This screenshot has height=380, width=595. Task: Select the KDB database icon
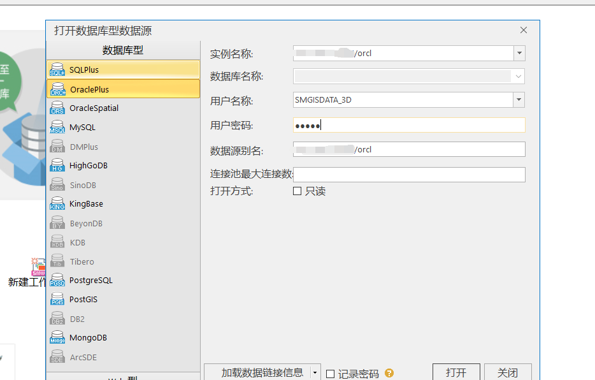pyautogui.click(x=57, y=242)
